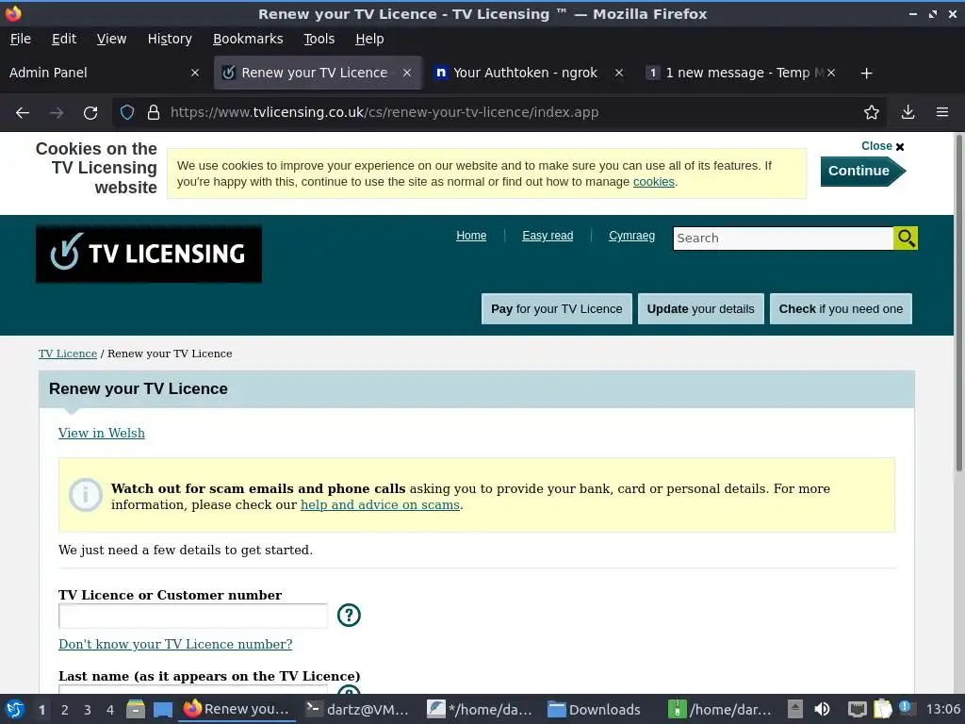Click View in Welsh link
The width and height of the screenshot is (965, 724).
click(102, 434)
